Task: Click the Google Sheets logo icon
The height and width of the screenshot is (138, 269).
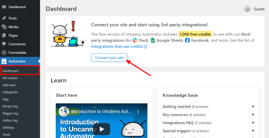Action: coord(153,40)
